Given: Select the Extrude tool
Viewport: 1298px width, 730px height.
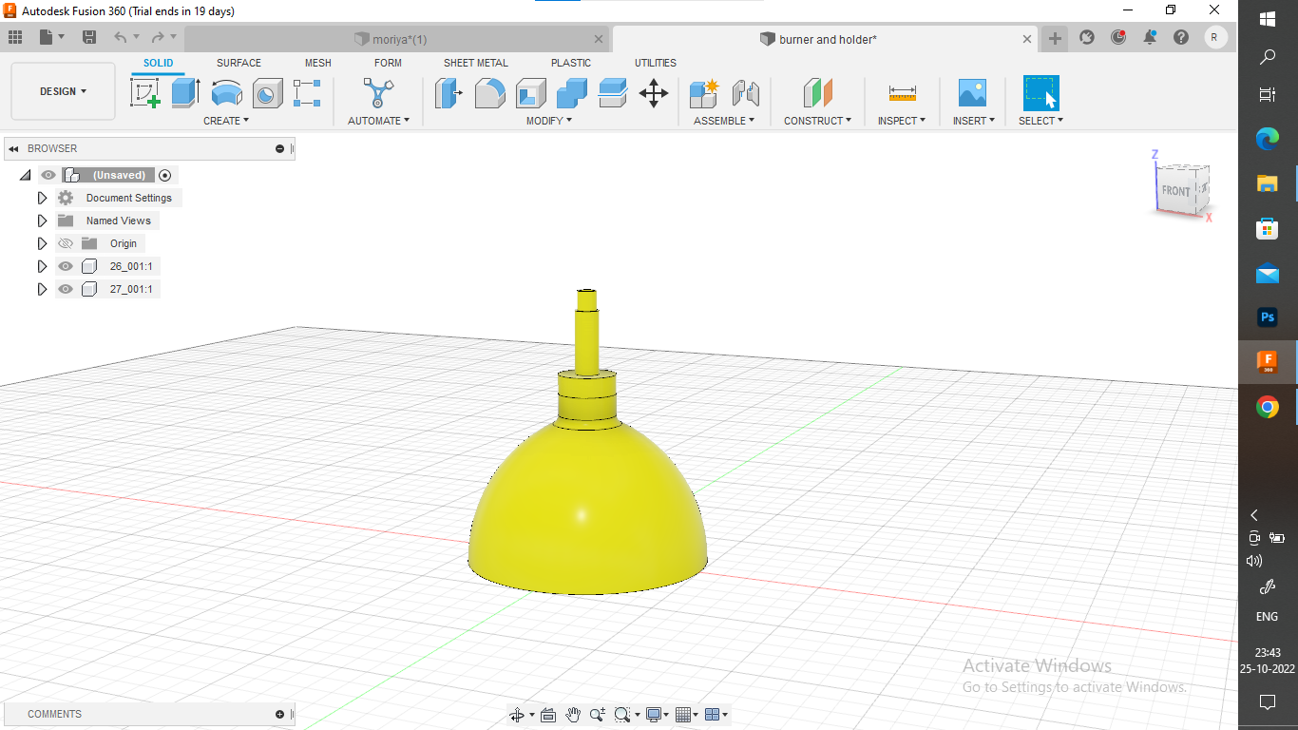Looking at the screenshot, I should pos(185,92).
